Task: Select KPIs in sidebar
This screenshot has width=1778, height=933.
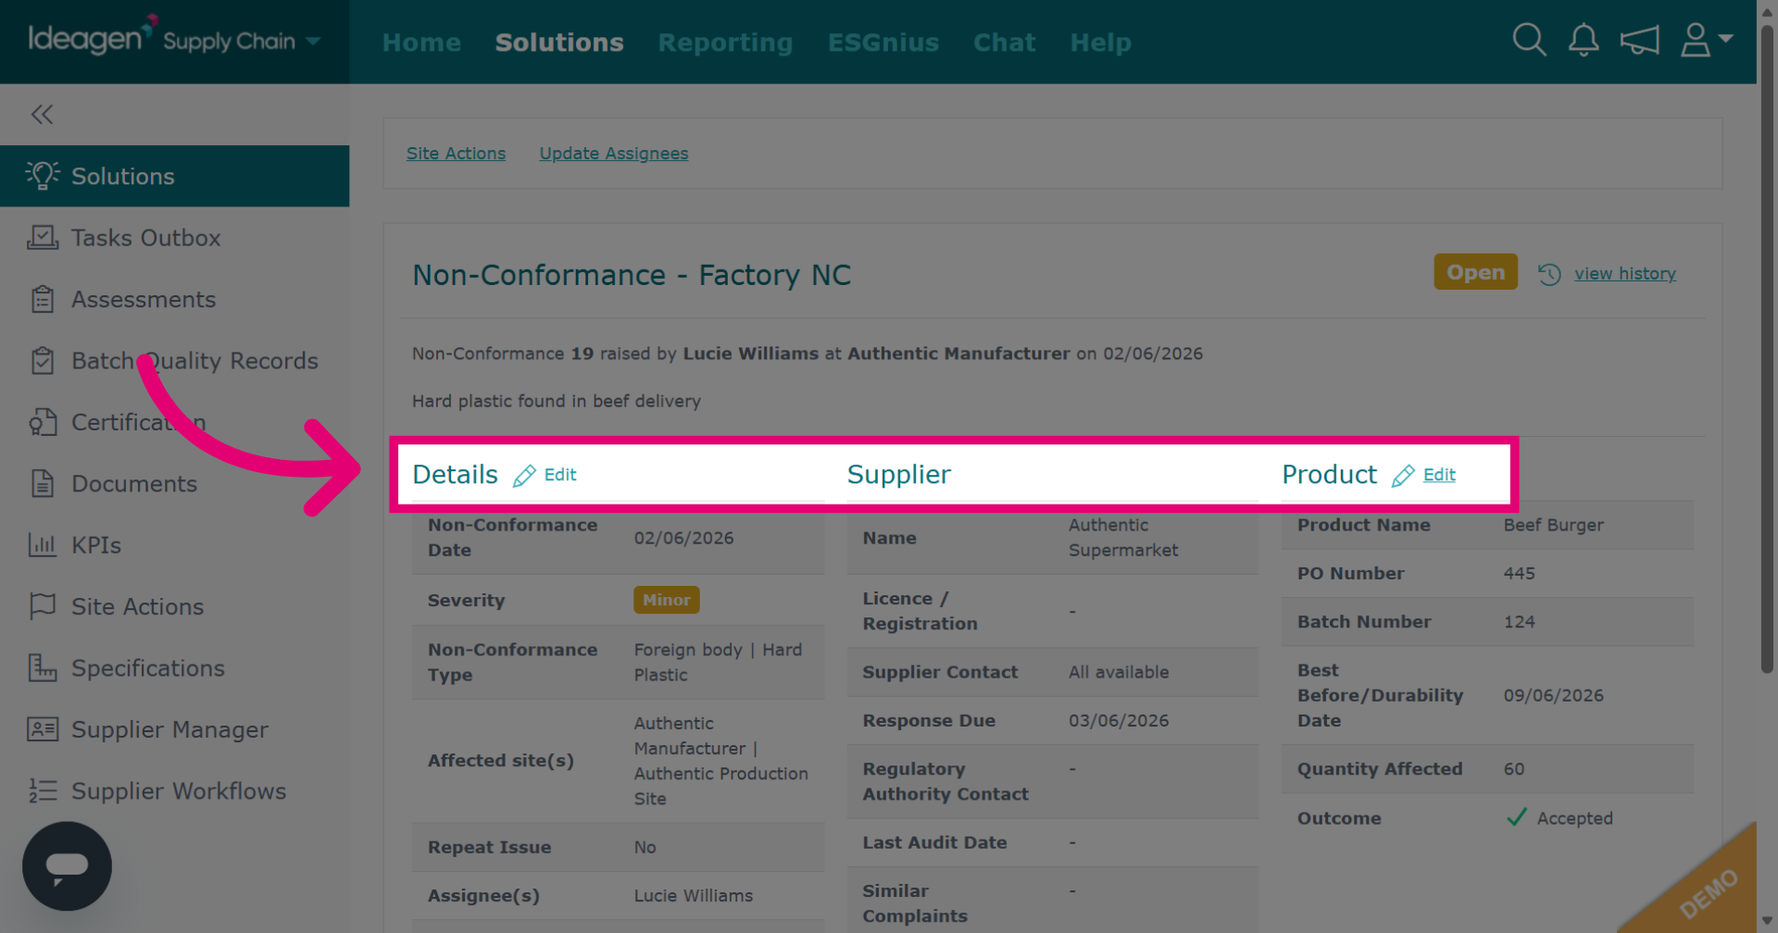Action: tap(96, 545)
